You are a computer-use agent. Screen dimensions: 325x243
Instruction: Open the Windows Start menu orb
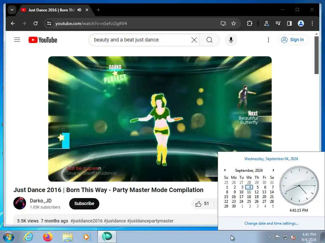9,237
